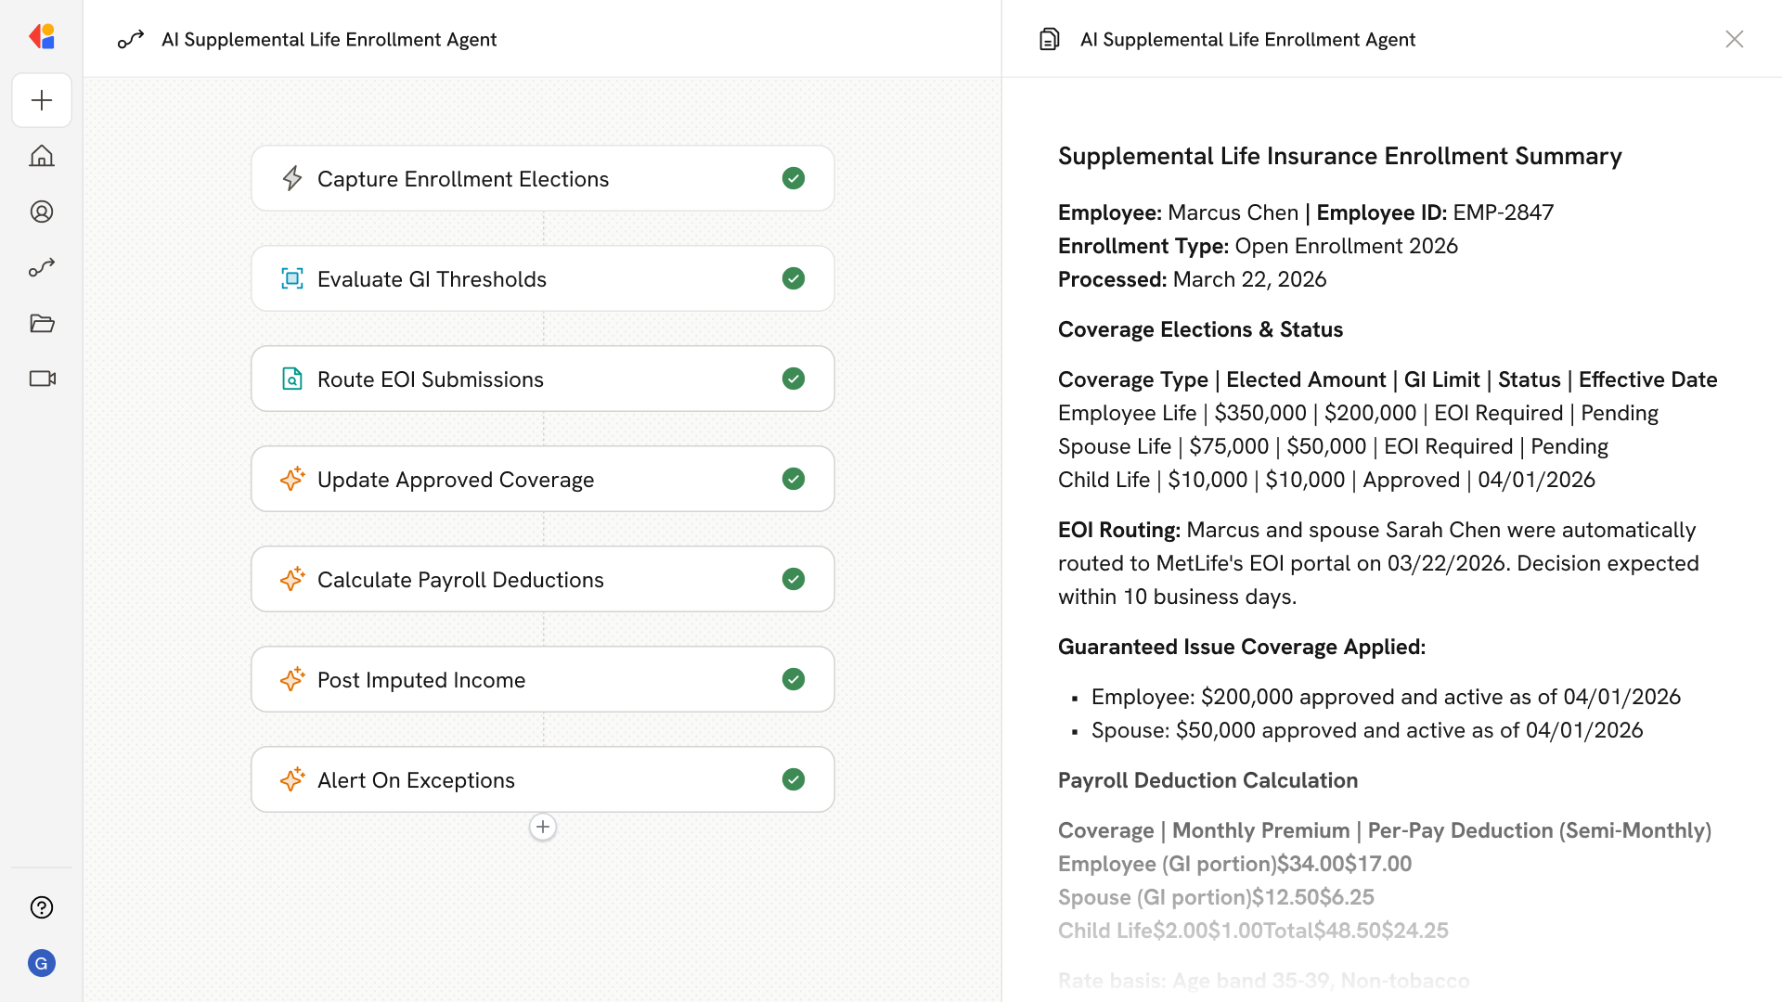Click the green checkmark on Capture Enrollment Elections

[793, 178]
